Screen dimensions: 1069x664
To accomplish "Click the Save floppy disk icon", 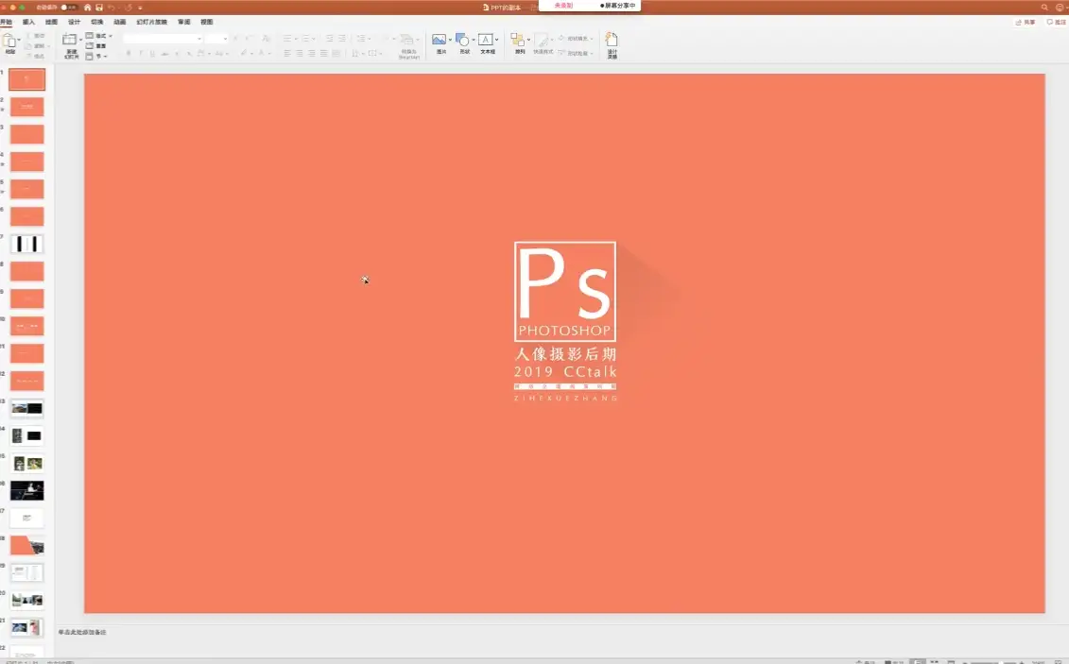I will point(99,7).
